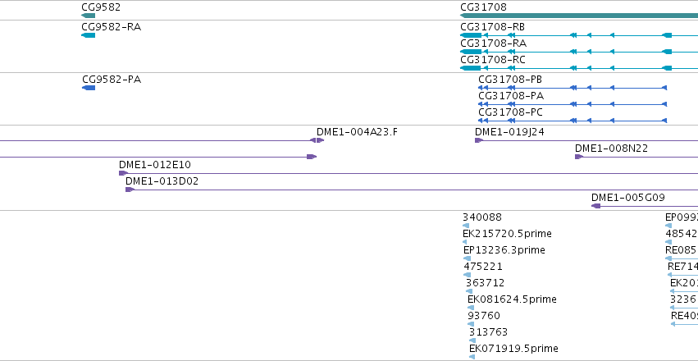Select the CG9582-PA protein label
This screenshot has width=698, height=361.
pyautogui.click(x=112, y=80)
